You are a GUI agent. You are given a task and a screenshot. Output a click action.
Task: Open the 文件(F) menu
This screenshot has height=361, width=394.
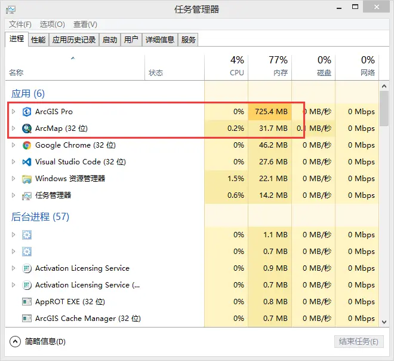(20, 25)
